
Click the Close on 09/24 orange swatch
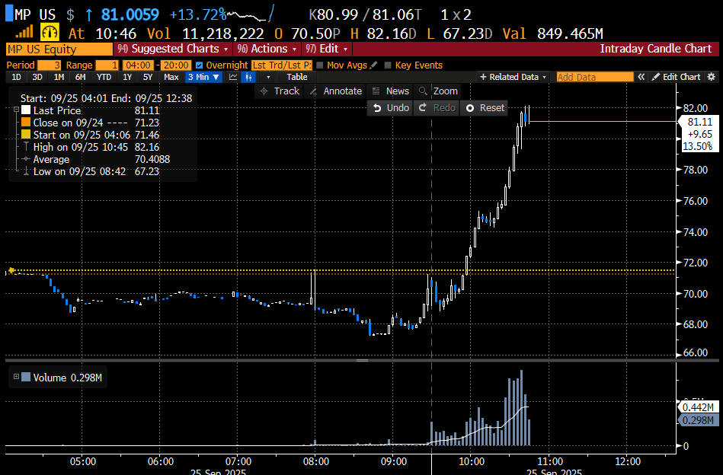26,122
